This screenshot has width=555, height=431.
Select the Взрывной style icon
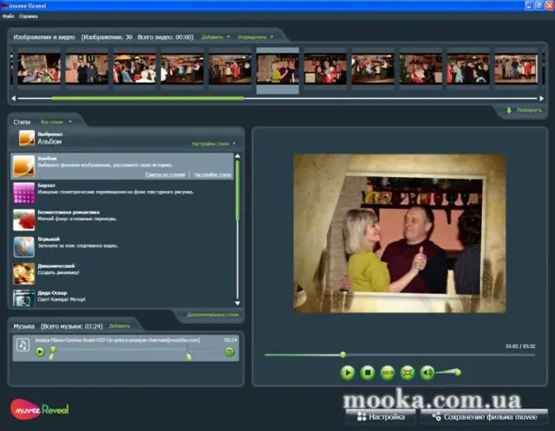coord(23,246)
